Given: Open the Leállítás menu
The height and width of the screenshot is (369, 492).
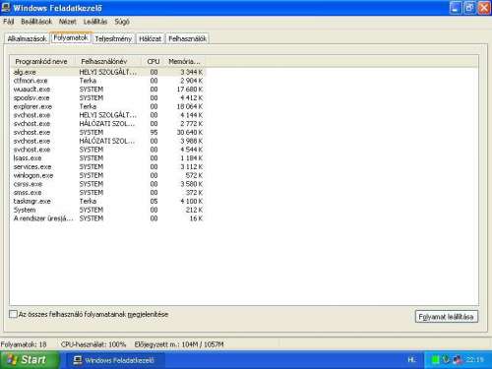Looking at the screenshot, I should (x=95, y=22).
